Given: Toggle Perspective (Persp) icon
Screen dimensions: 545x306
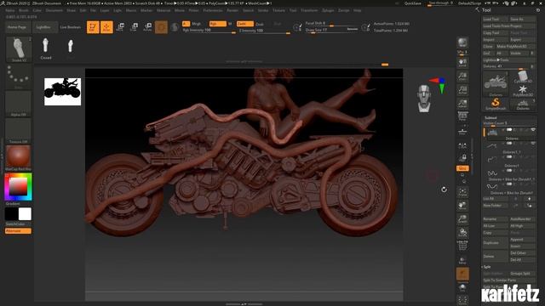Looking at the screenshot, I should (x=462, y=116).
